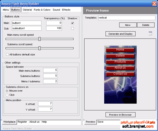This screenshot has height=131, width=158.
Task: Click the Contact us preview menu button
Action: point(120,74)
